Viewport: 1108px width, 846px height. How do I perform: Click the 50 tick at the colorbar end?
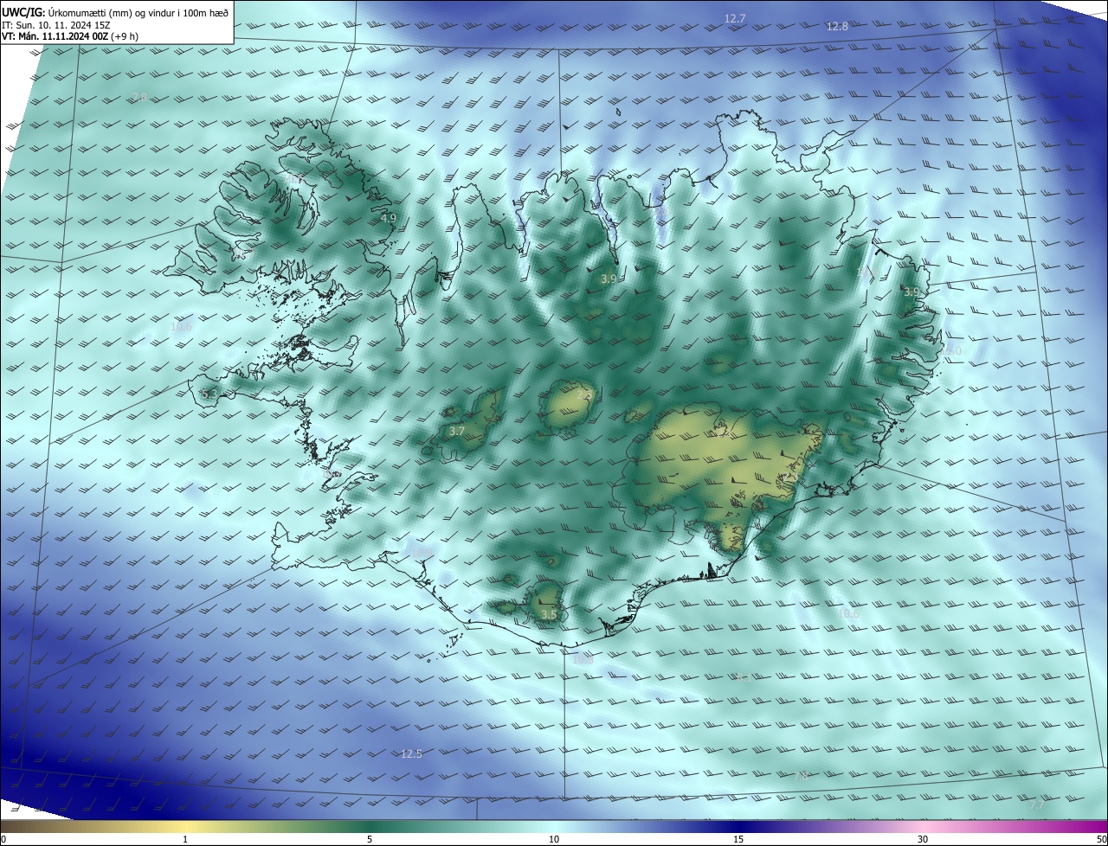[1101, 839]
